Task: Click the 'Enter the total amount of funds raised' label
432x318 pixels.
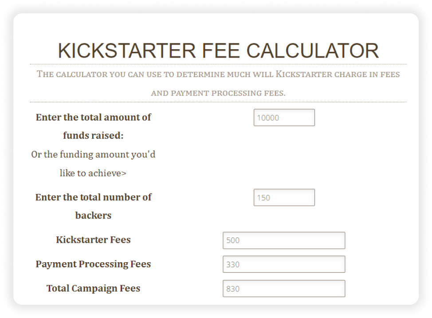Action: click(93, 126)
